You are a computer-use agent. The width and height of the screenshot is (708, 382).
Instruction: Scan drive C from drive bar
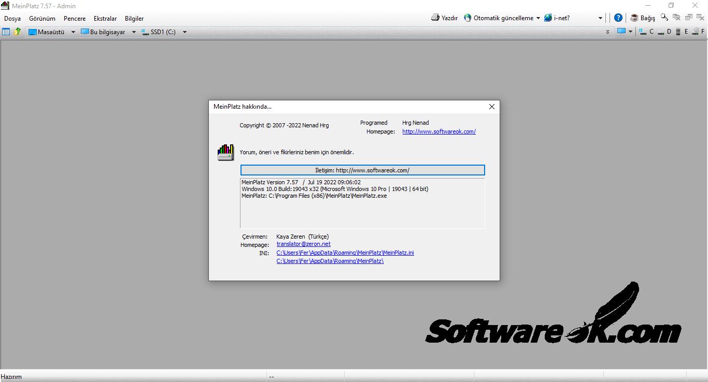[646, 32]
